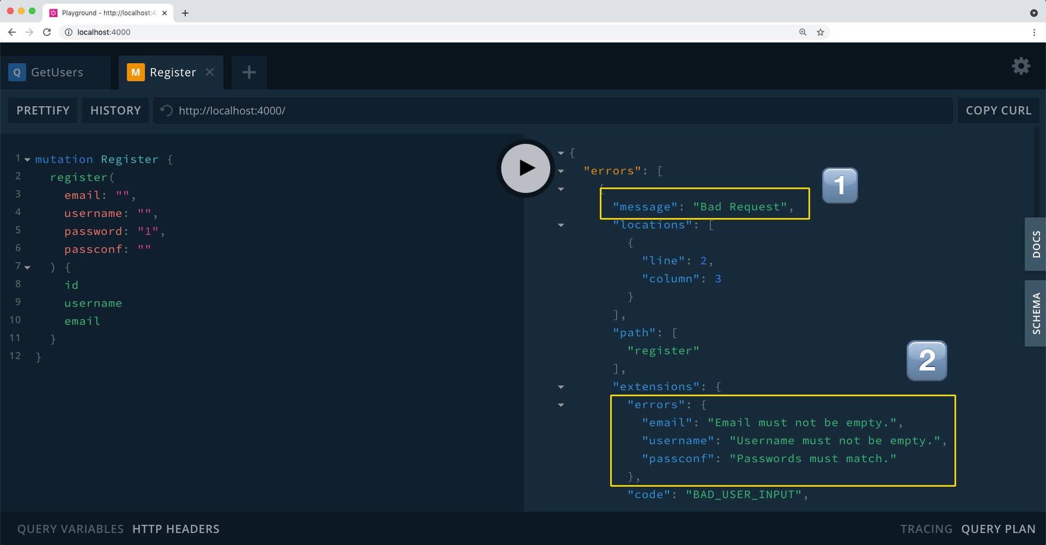The height and width of the screenshot is (545, 1046).
Task: Collapse the "locations" array in response
Action: [561, 225]
